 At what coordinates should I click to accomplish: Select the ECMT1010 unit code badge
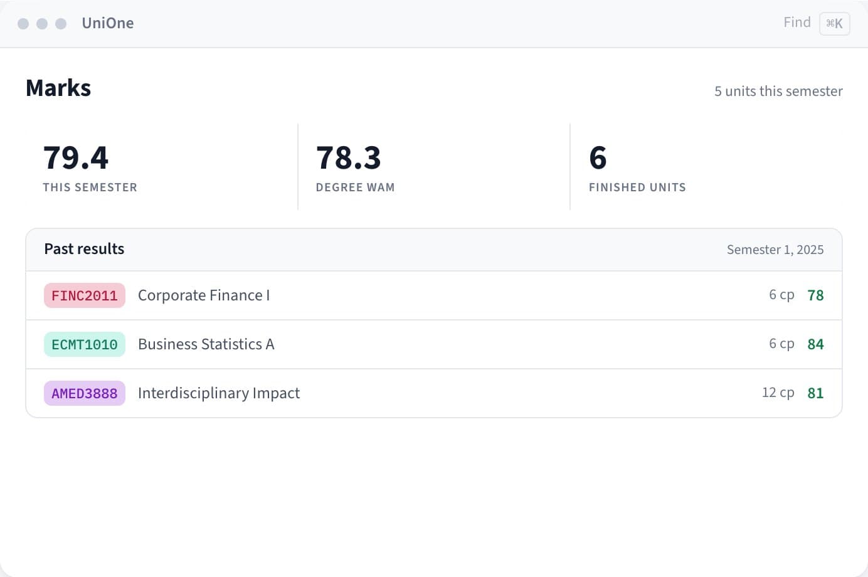point(85,344)
